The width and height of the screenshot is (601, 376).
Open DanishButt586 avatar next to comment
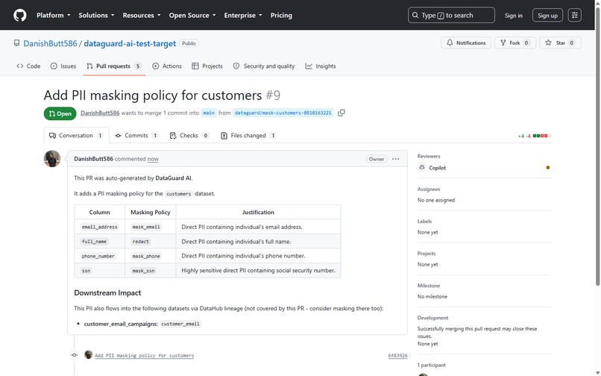click(x=52, y=158)
